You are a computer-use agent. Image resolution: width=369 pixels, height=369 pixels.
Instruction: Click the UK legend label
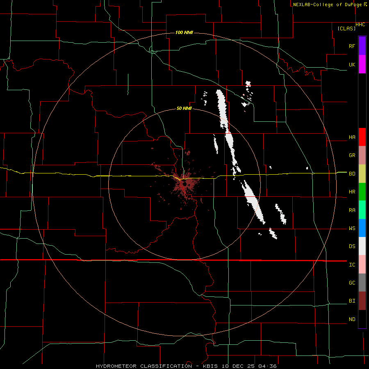(x=352, y=64)
